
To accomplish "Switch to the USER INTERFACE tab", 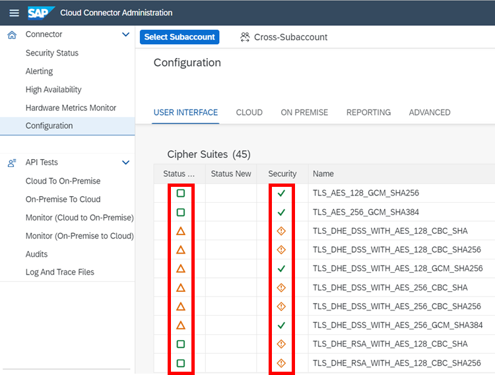I will pos(185,112).
